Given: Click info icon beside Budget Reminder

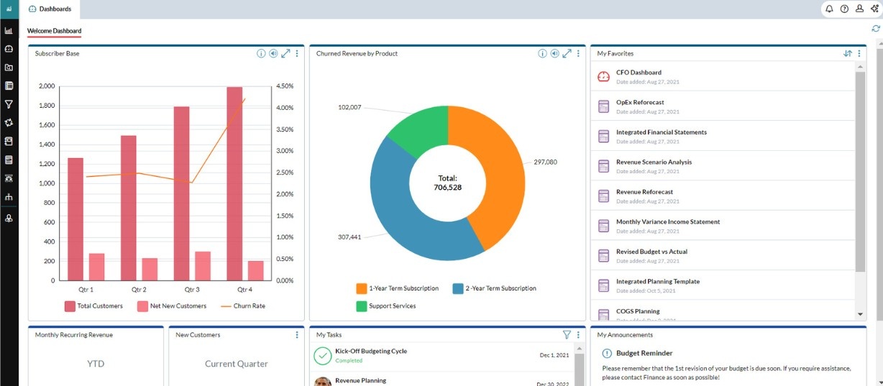Looking at the screenshot, I should tap(607, 353).
